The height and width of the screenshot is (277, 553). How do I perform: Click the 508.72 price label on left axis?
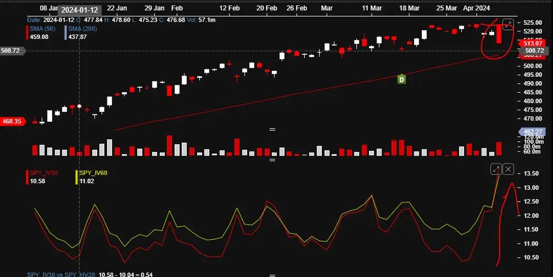click(x=13, y=51)
